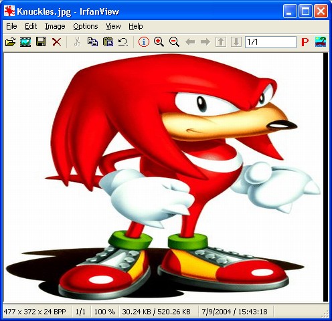332x321 pixels.
Task: Save the image using floppy disk icon
Action: point(41,41)
